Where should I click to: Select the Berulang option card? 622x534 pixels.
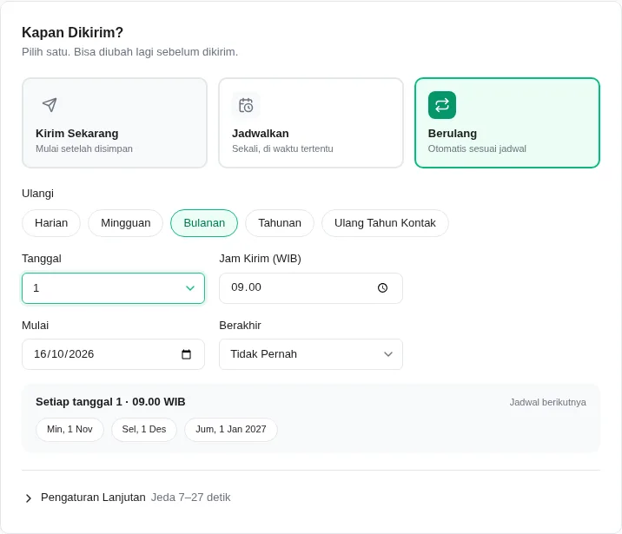click(x=507, y=123)
